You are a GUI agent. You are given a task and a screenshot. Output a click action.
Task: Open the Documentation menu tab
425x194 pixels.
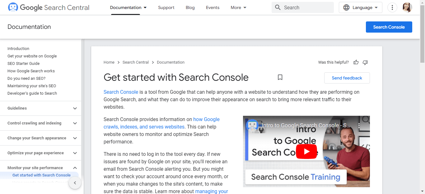(128, 7)
